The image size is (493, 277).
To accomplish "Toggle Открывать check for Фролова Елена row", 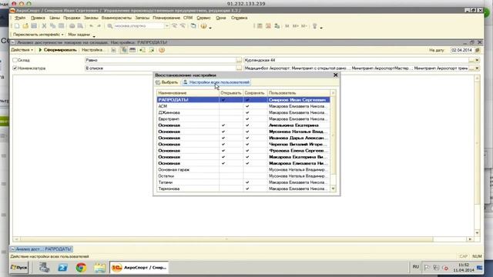I will coord(223,151).
